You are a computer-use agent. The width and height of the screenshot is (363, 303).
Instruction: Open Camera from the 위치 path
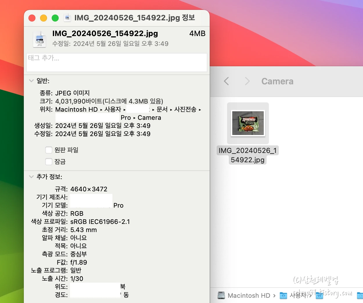point(149,118)
